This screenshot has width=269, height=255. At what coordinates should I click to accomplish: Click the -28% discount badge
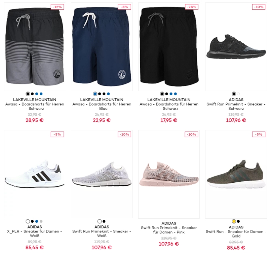192,7
